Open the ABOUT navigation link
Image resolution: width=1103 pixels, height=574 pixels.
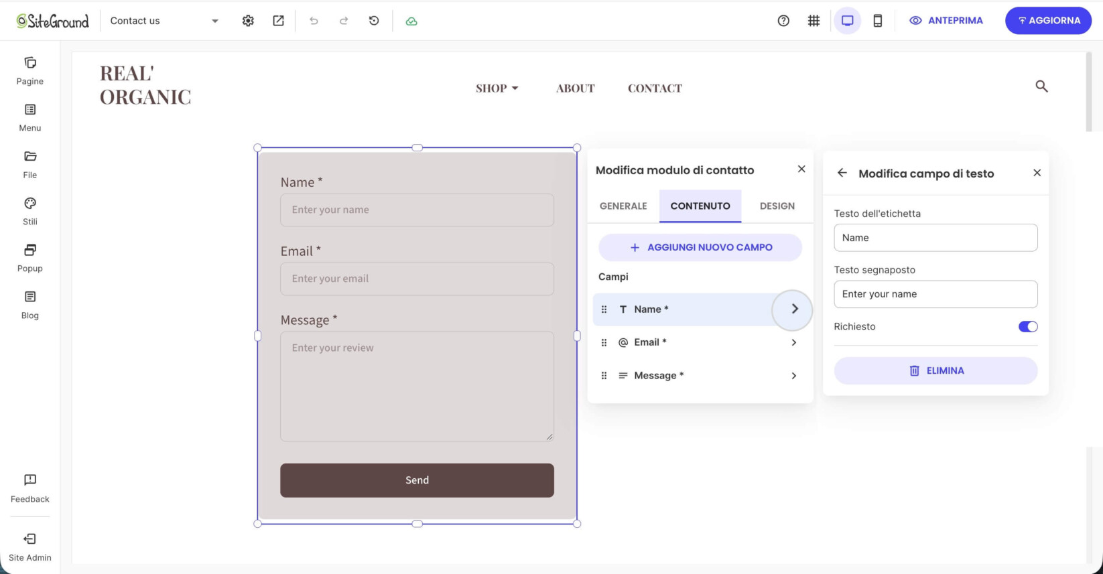[576, 88]
